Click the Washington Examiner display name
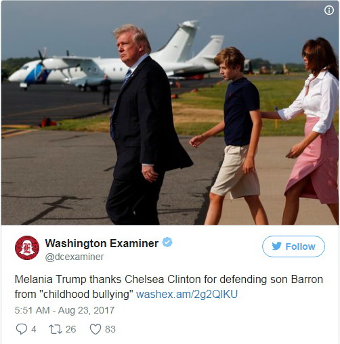This screenshot has width=340, height=344. point(102,243)
